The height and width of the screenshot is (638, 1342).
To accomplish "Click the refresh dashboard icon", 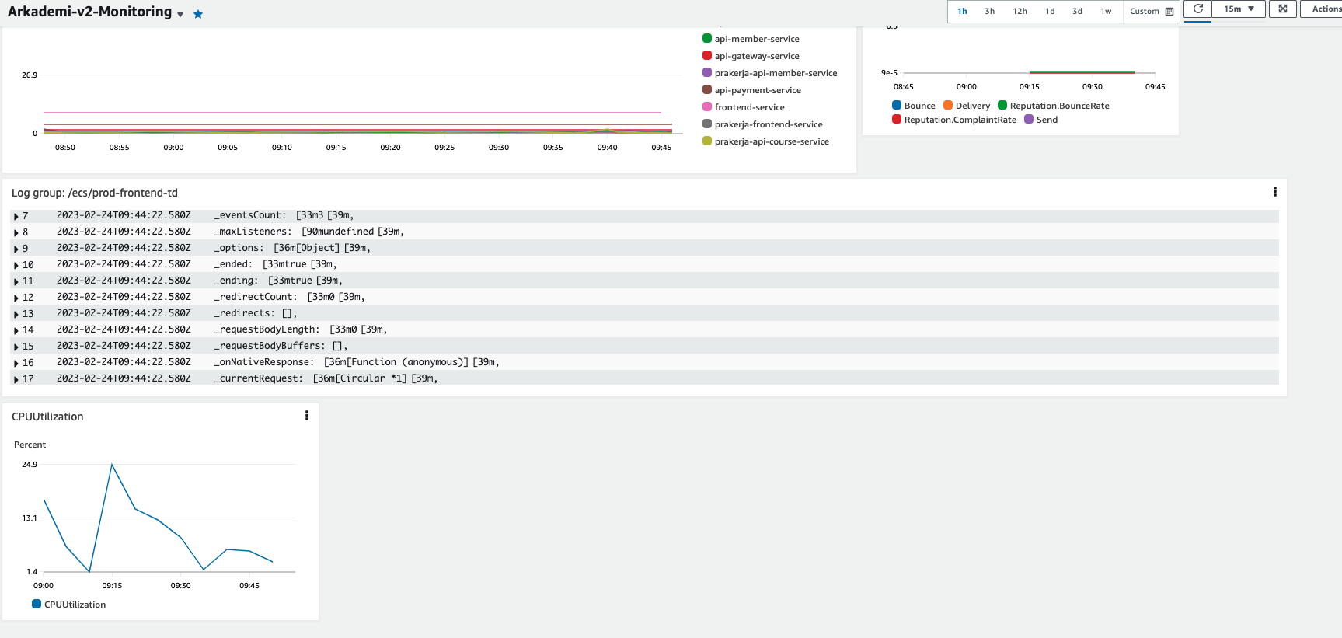I will 1197,9.
